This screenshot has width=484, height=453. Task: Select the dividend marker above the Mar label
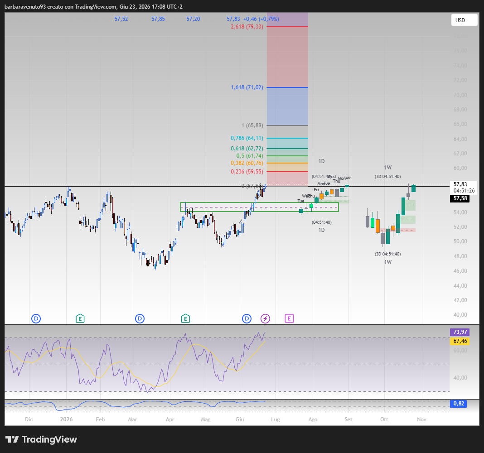(x=140, y=318)
